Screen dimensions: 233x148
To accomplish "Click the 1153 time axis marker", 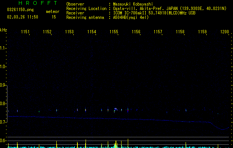I will coord(69,32).
